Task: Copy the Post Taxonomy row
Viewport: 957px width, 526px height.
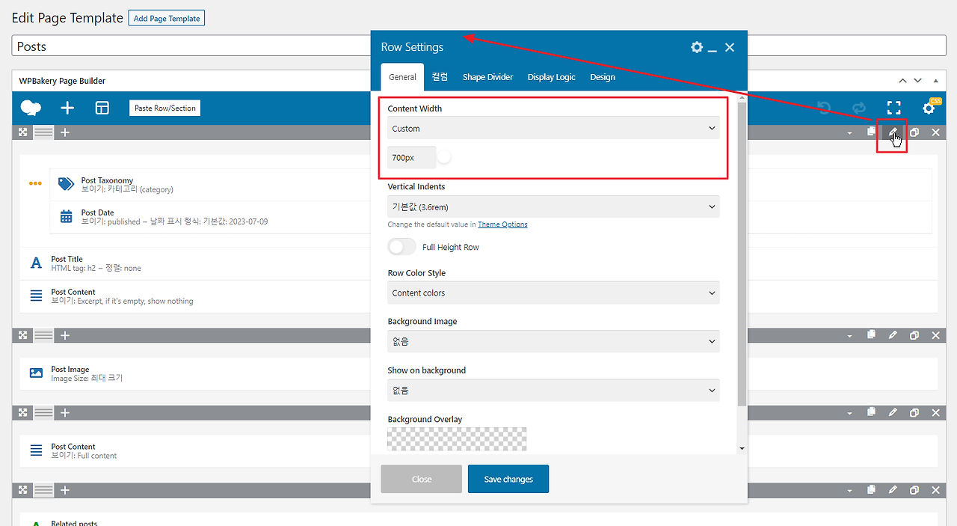Action: [x=871, y=132]
